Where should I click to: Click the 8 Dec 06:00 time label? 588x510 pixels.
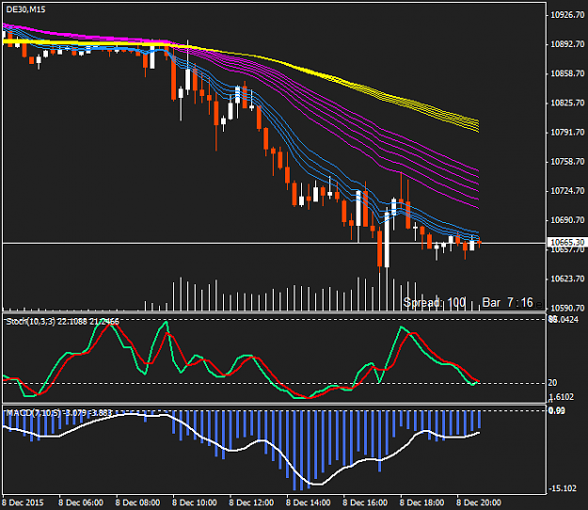tap(81, 502)
